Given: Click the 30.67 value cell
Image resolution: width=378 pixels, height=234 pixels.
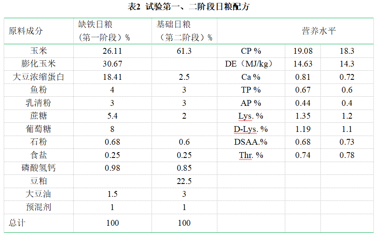Looking at the screenshot, I should (x=112, y=64).
